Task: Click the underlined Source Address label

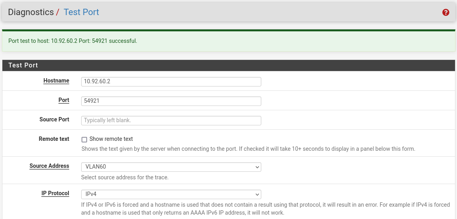Action: click(49, 166)
